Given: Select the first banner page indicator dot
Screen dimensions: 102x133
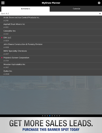Looking at the screenshot, I should point(43,116).
